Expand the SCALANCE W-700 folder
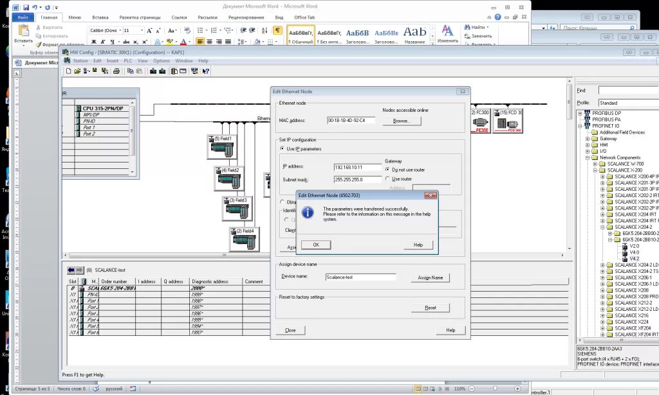This screenshot has height=395, width=659. click(x=595, y=164)
